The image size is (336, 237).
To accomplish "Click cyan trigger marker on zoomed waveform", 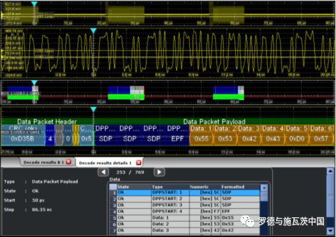I will point(93,30).
